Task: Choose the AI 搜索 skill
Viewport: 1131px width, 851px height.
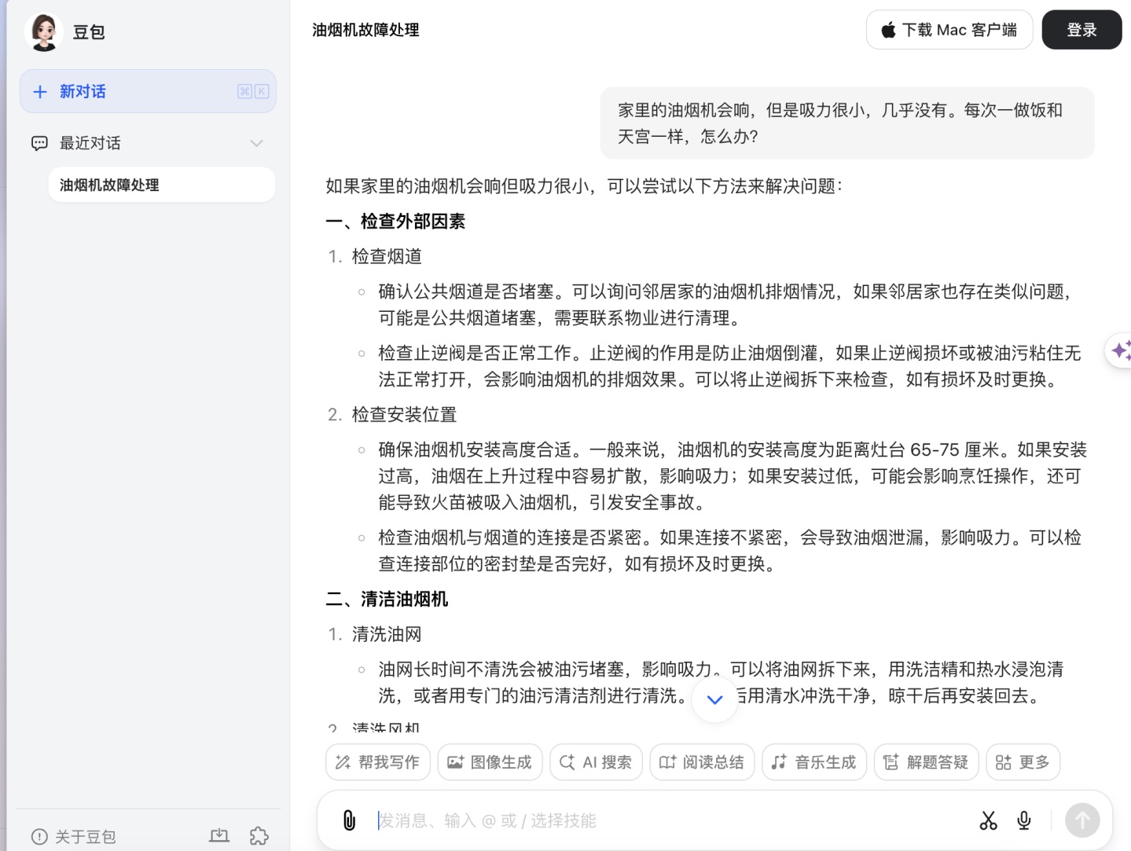Action: [596, 762]
